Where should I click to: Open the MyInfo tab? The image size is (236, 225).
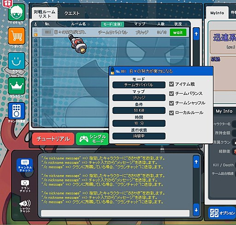click(217, 13)
